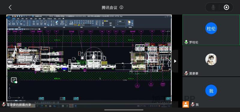Select 莫豪豪's husky avatar tile
Viewport: 240px width, 112px height.
pyautogui.click(x=211, y=61)
